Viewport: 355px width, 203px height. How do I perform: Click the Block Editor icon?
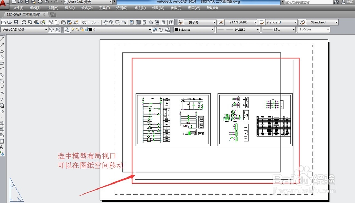pyautogui.click(x=76, y=22)
